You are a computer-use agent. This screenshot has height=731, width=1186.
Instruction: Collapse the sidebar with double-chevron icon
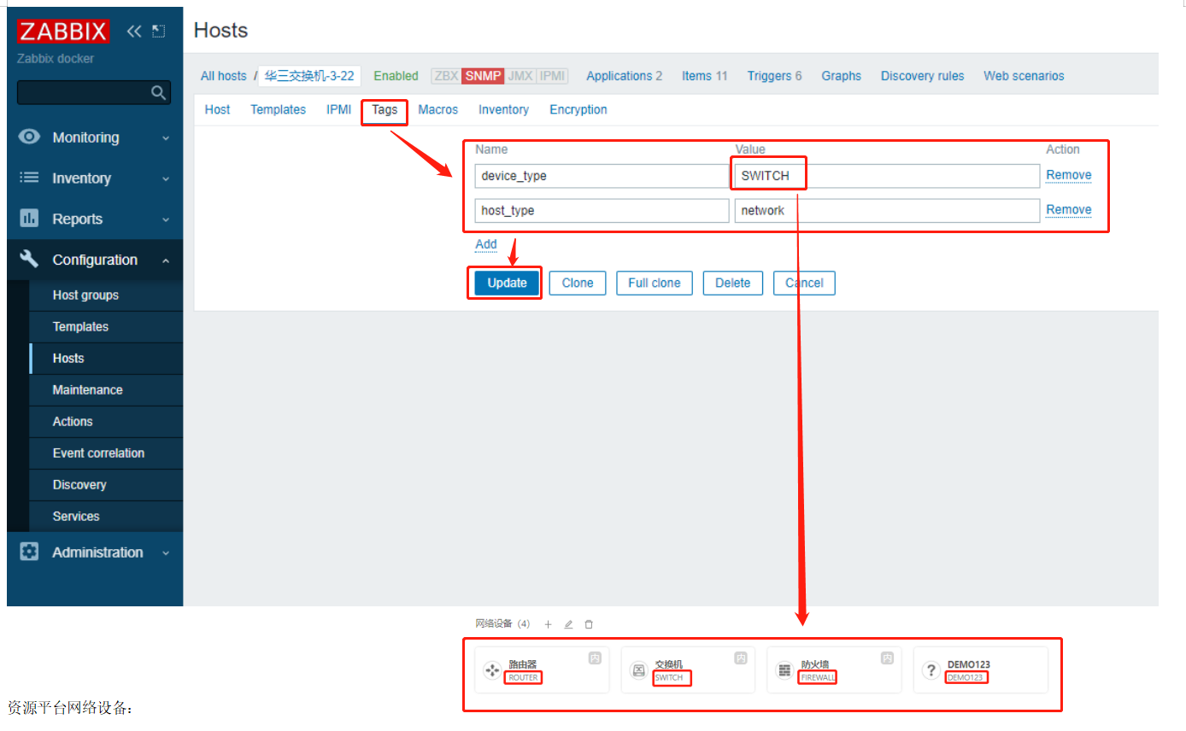[x=134, y=32]
